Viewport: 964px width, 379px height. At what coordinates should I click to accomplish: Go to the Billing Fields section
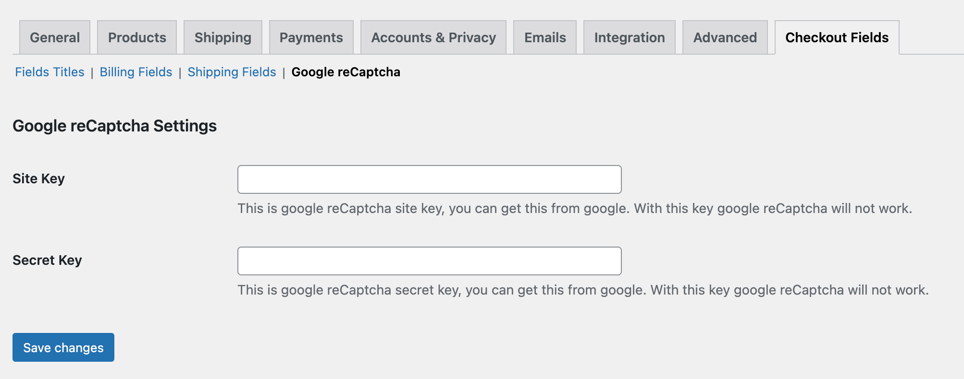point(136,72)
